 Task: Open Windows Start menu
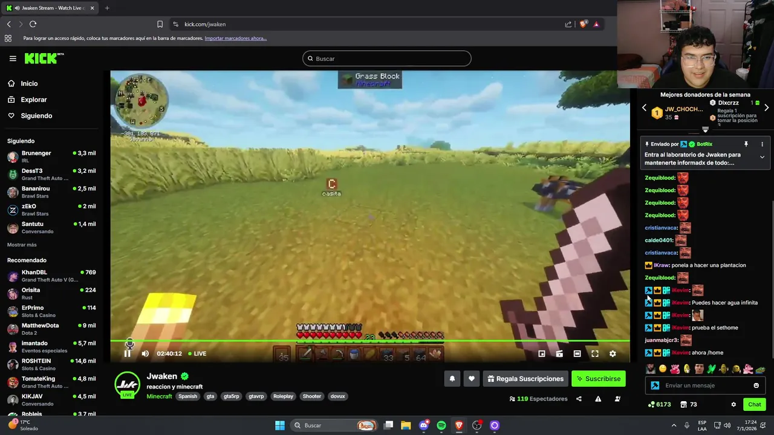coord(280,425)
